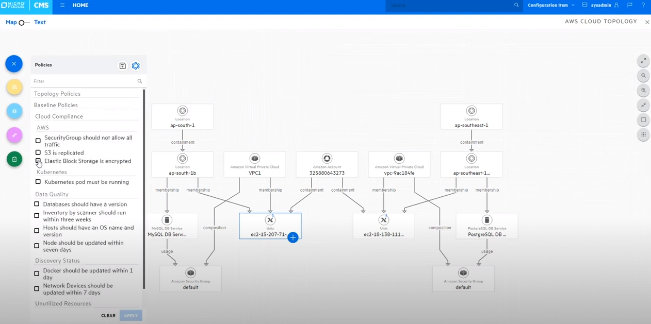Image resolution: width=651 pixels, height=324 pixels.
Task: Click the green clipboard sidebar icon
Action: coord(14,159)
